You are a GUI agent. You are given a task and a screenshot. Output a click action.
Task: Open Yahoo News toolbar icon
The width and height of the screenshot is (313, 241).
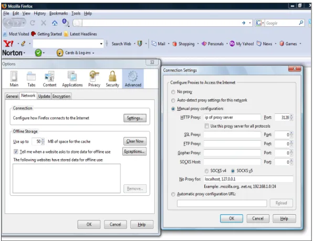pos(259,44)
